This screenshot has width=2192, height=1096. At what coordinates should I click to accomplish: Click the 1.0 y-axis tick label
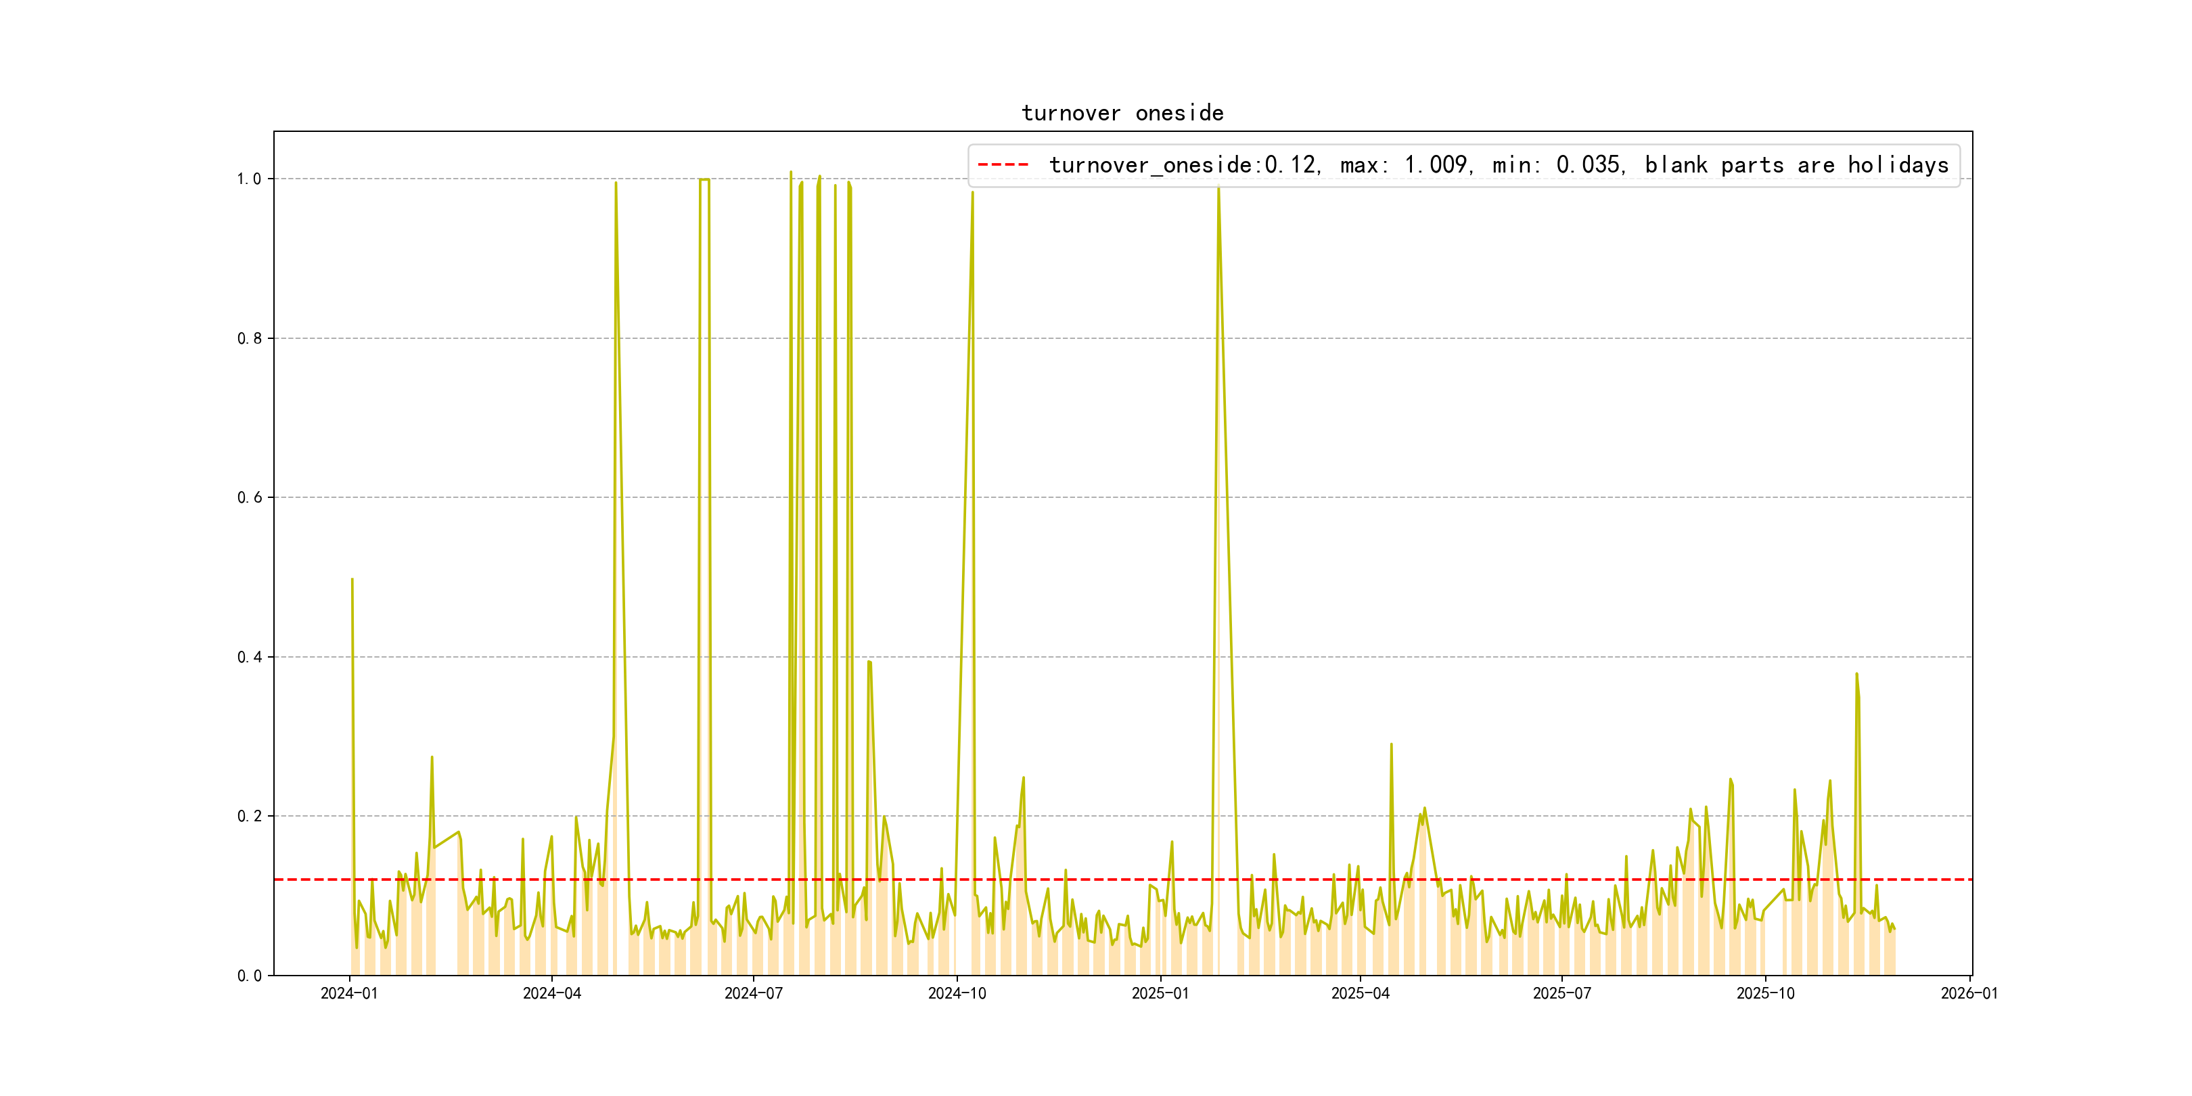[248, 179]
